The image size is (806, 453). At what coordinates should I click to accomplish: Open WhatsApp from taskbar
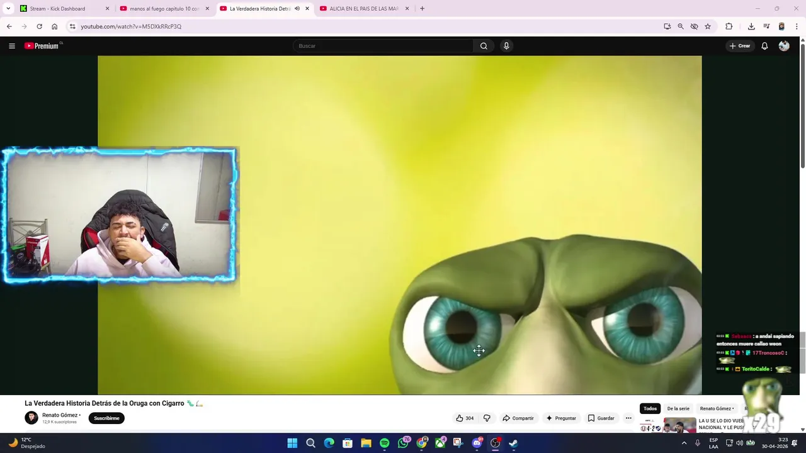pos(403,443)
